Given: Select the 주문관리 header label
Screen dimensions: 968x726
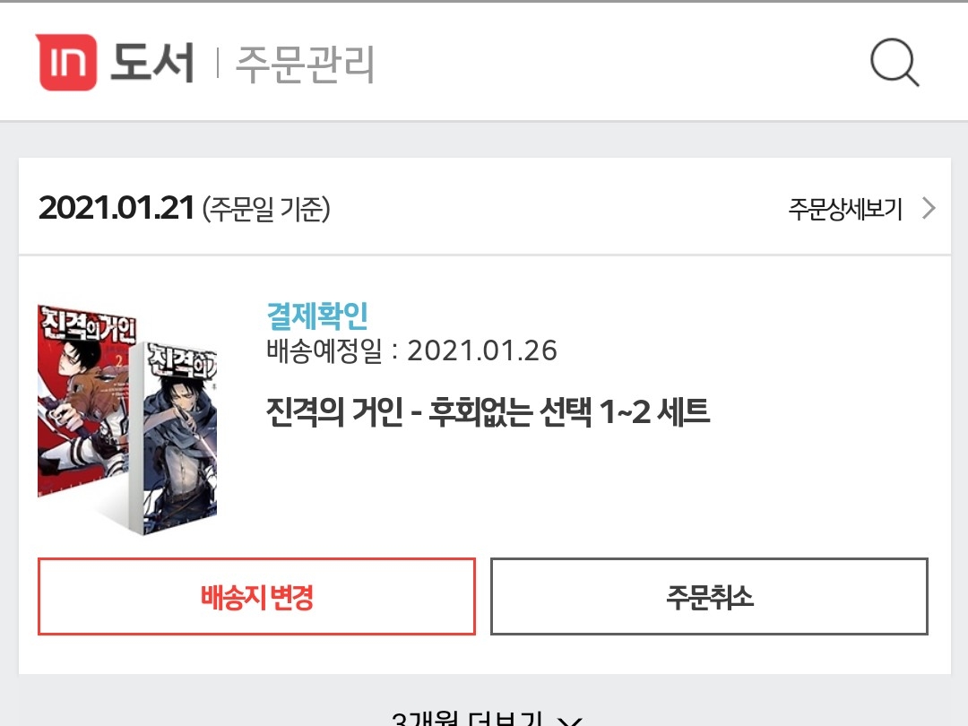Looking at the screenshot, I should coord(305,64).
